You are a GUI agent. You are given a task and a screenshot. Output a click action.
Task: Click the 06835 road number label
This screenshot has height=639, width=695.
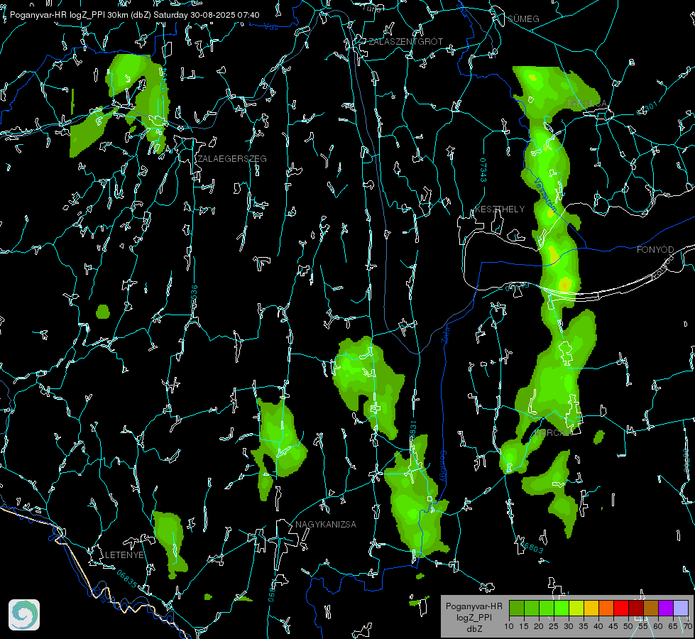pyautogui.click(x=127, y=579)
